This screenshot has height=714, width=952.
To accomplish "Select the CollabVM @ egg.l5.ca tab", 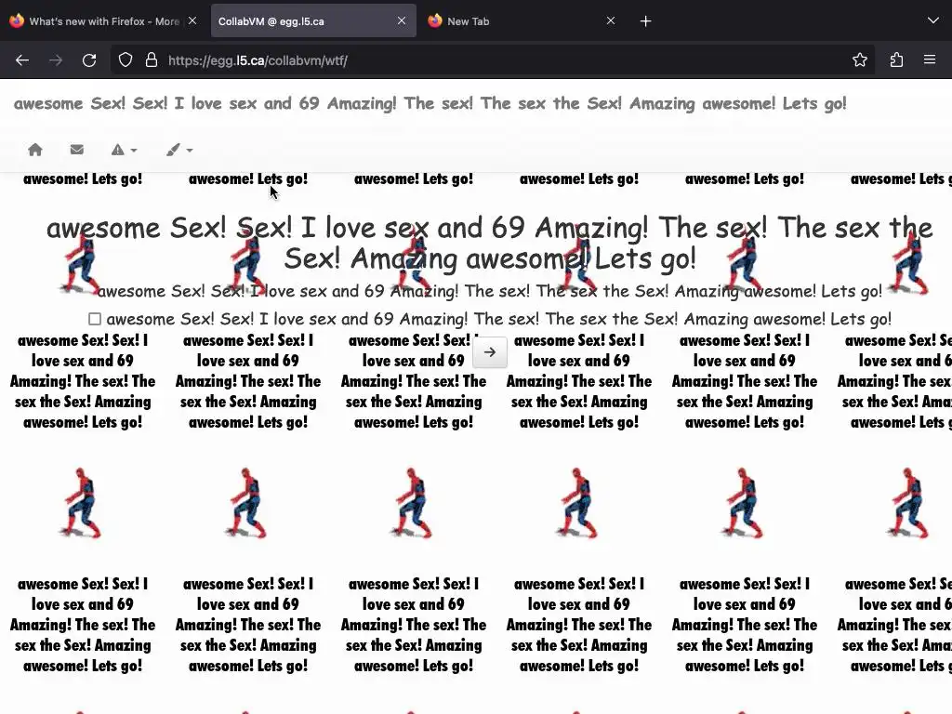I will click(313, 21).
